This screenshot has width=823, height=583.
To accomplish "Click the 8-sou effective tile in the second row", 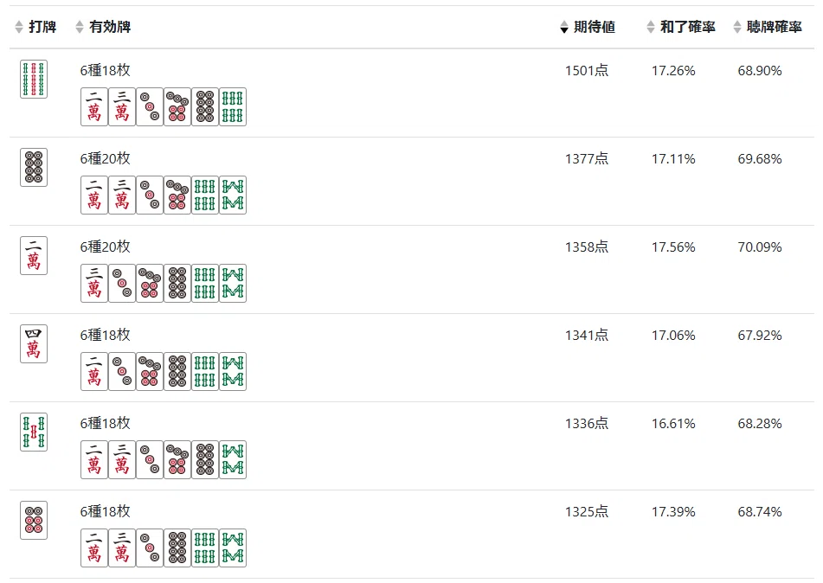I will click(233, 195).
